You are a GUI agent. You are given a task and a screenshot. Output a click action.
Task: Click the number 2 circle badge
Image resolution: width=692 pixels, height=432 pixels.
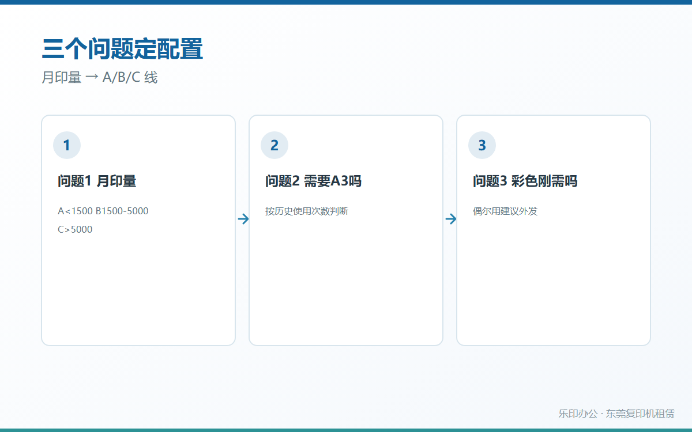click(274, 145)
